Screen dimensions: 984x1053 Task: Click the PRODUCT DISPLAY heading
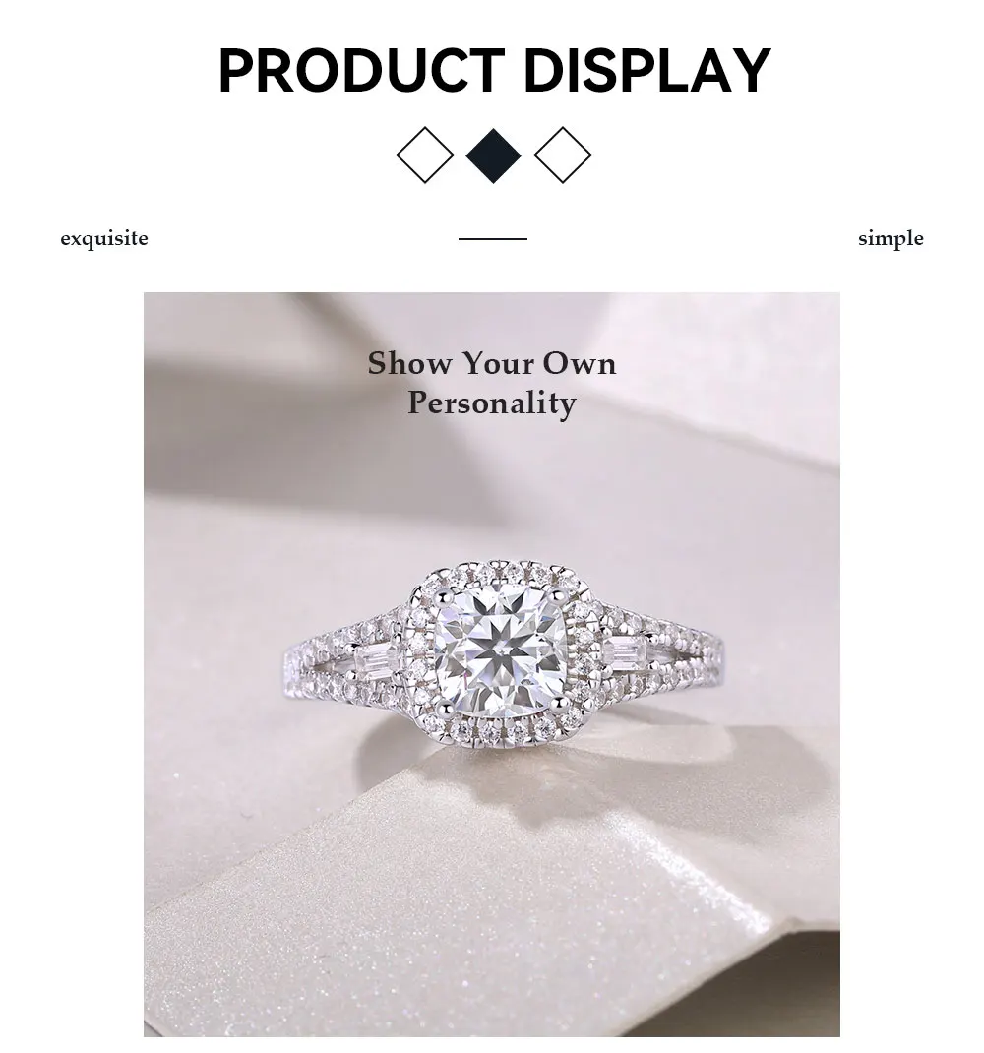494,70
